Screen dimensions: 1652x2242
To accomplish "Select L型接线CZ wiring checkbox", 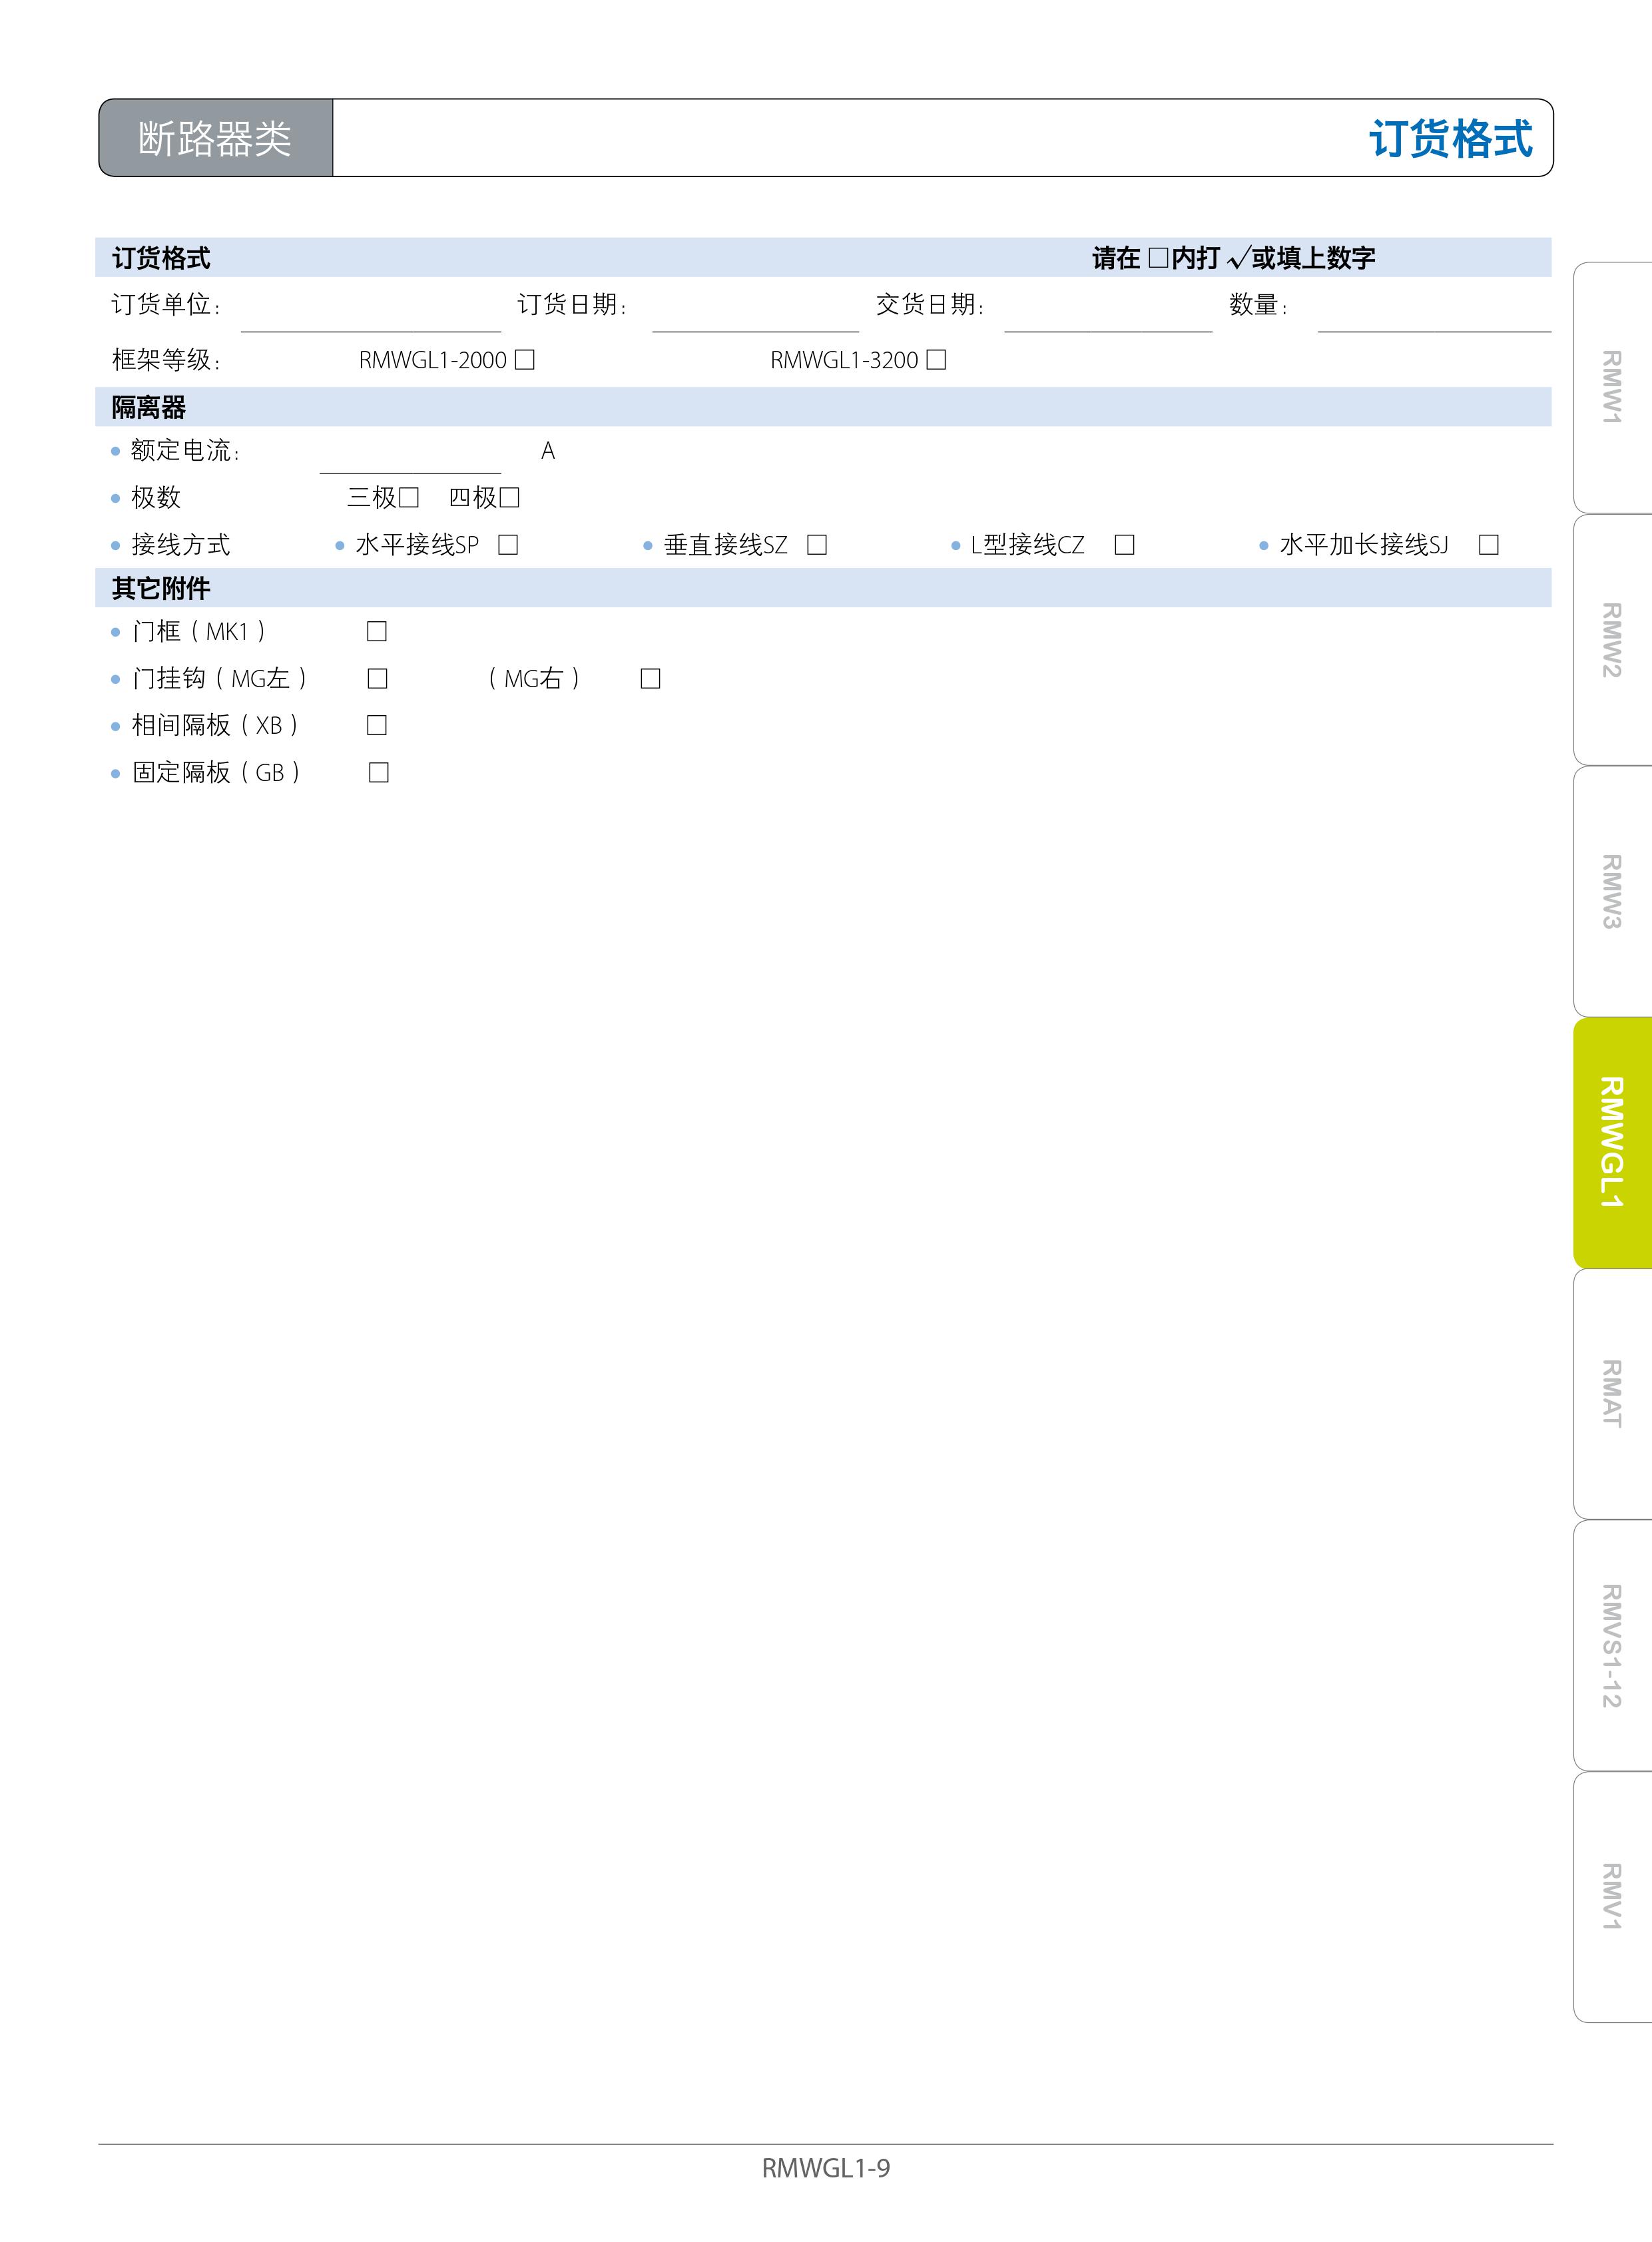I will [1124, 545].
